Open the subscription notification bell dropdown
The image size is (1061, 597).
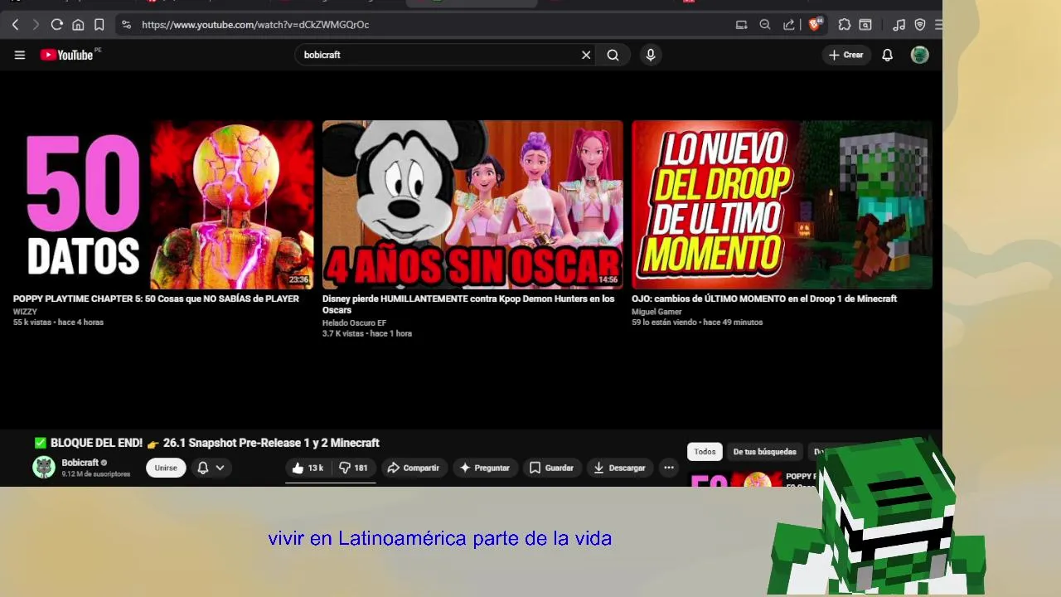(x=211, y=468)
